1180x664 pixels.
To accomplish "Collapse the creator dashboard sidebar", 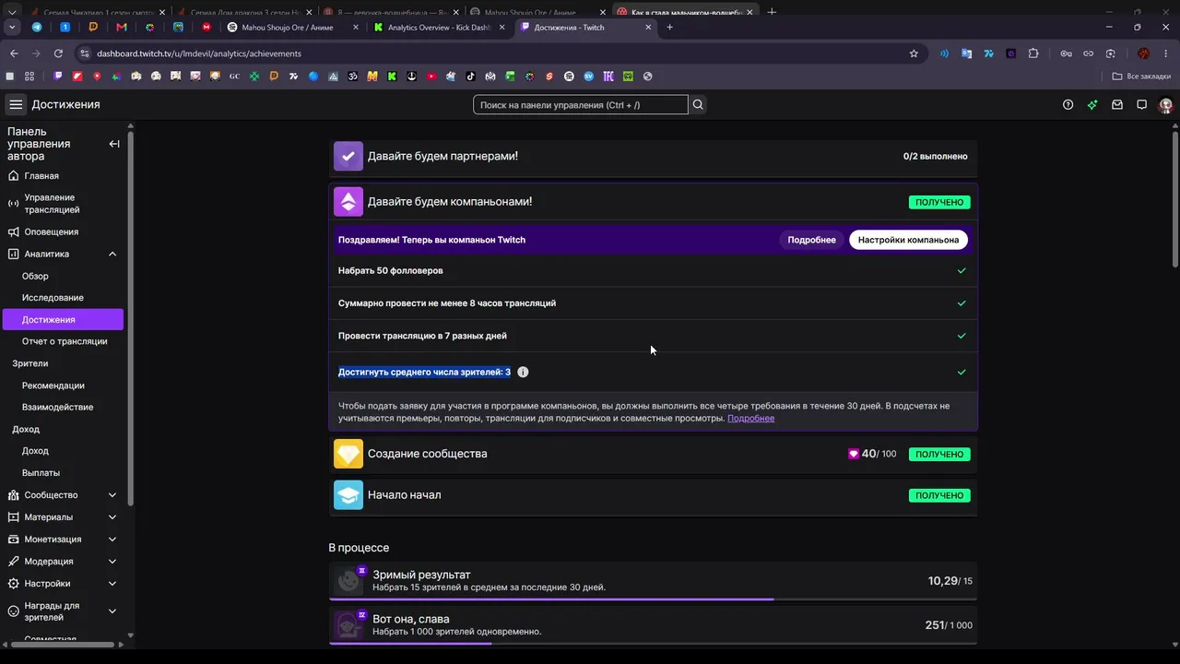I will [x=114, y=144].
